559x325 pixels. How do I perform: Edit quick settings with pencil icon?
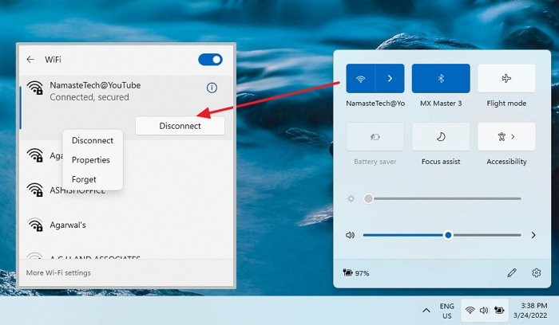point(512,272)
